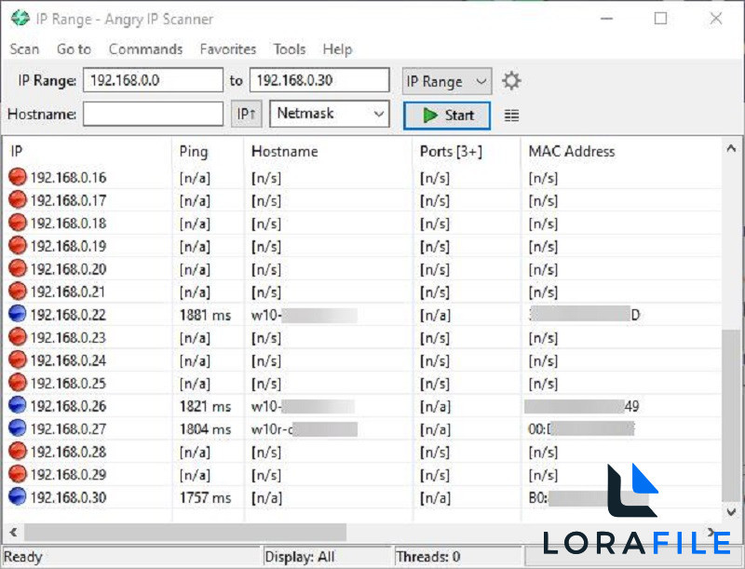Open the preferences gear icon
Image resolution: width=745 pixels, height=569 pixels.
511,81
